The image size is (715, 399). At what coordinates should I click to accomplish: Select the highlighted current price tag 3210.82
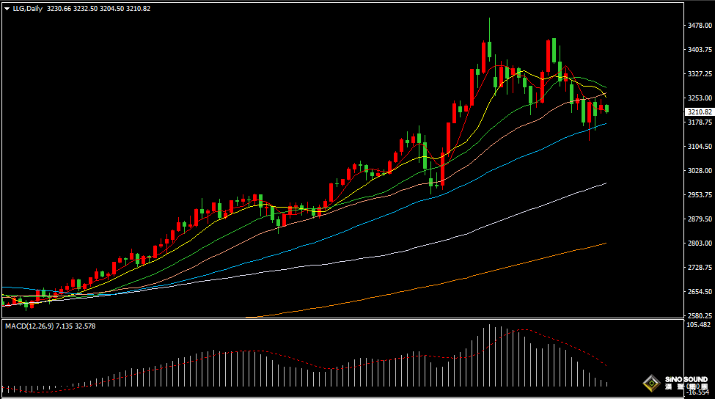pos(699,112)
